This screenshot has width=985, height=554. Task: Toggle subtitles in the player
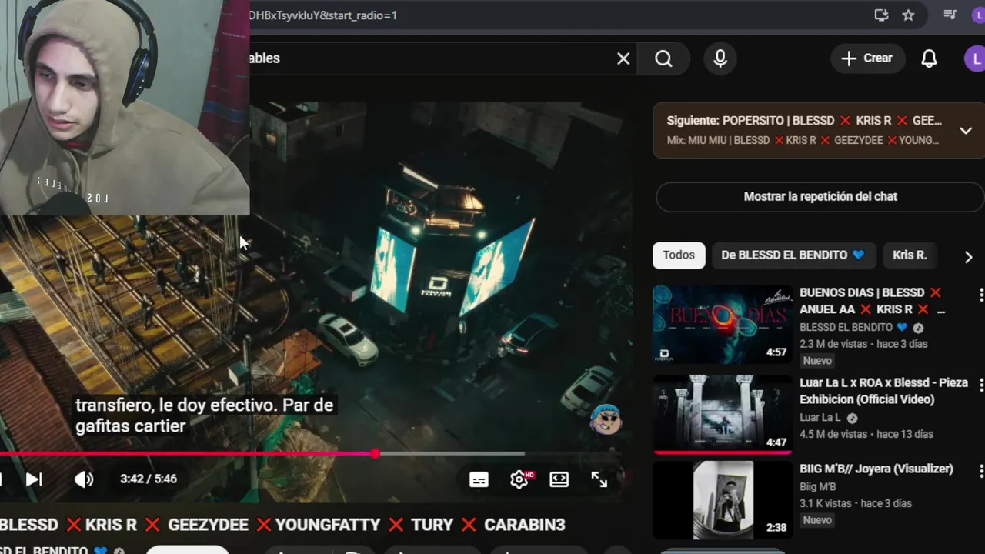click(x=479, y=479)
